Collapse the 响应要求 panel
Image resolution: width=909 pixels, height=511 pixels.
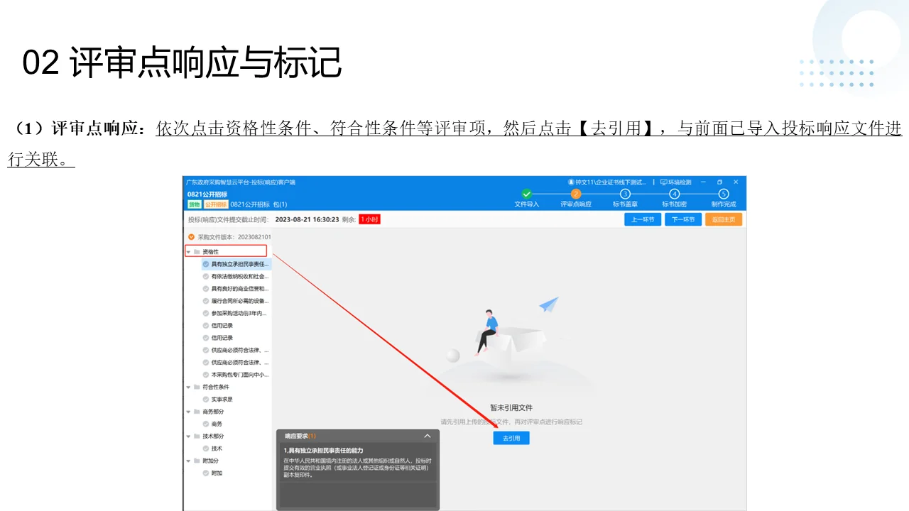click(x=428, y=436)
